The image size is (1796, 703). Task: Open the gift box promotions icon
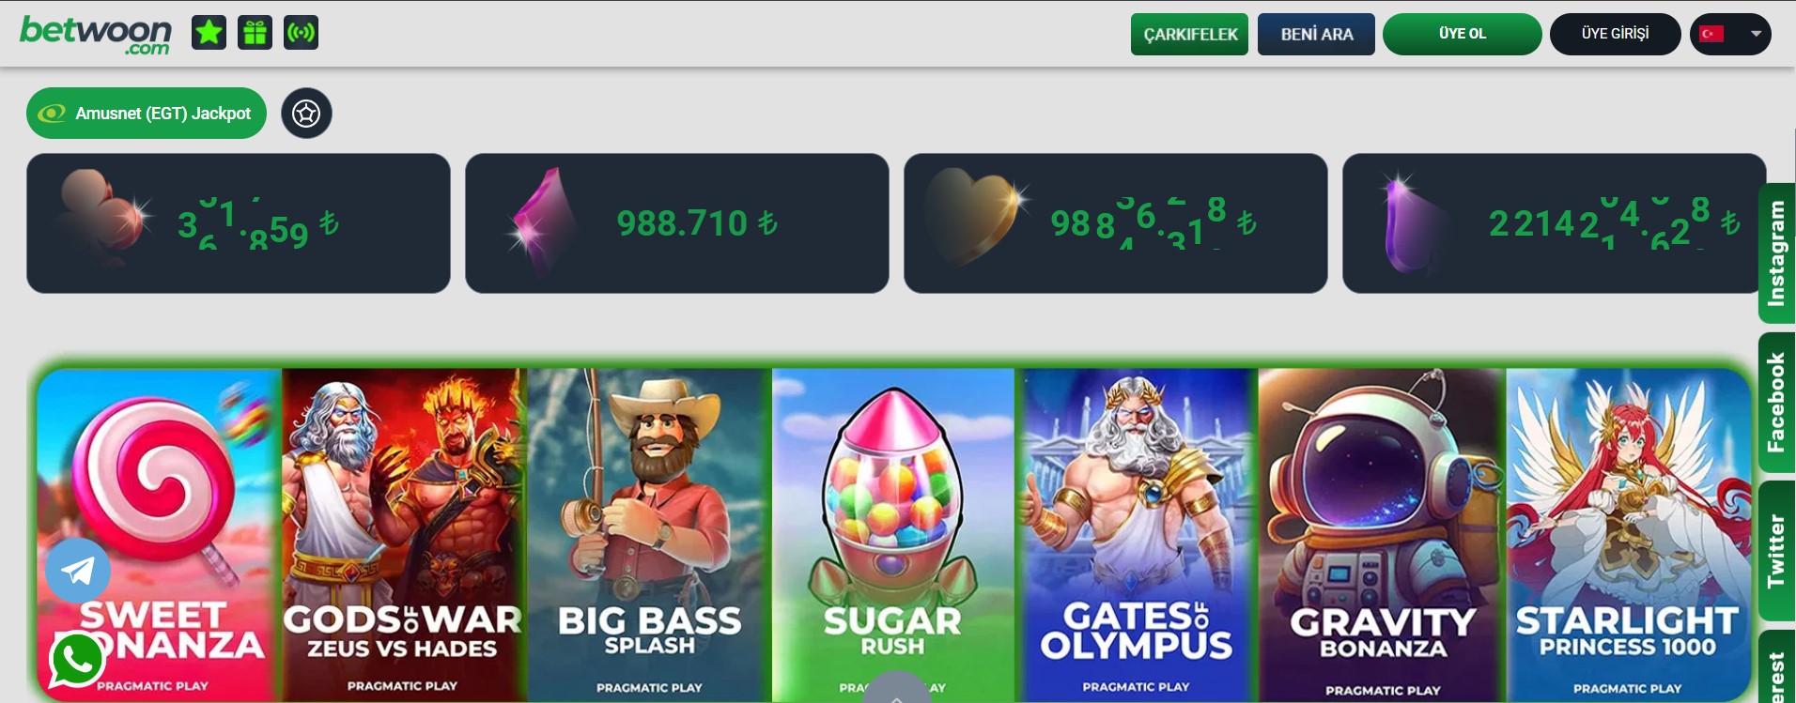[255, 33]
